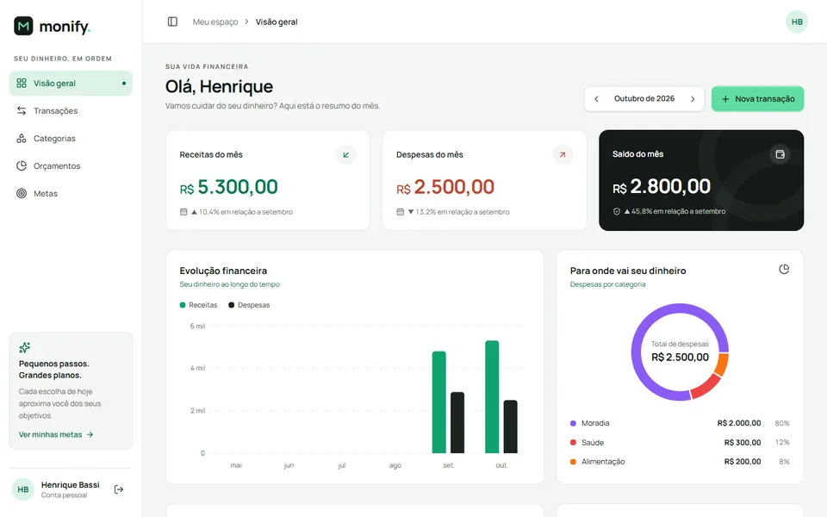Open Transações menu item
The width and height of the screenshot is (827, 517).
71,111
